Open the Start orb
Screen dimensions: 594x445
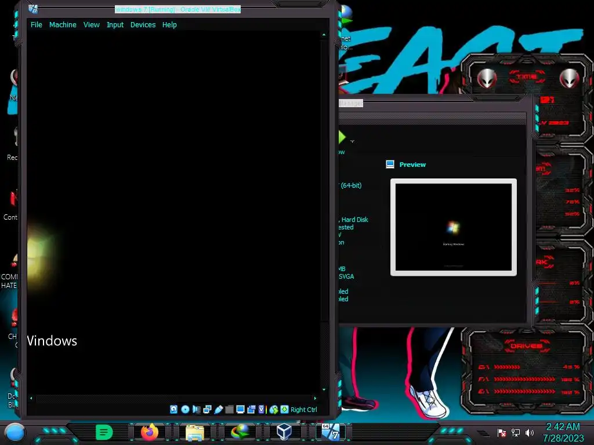point(15,432)
